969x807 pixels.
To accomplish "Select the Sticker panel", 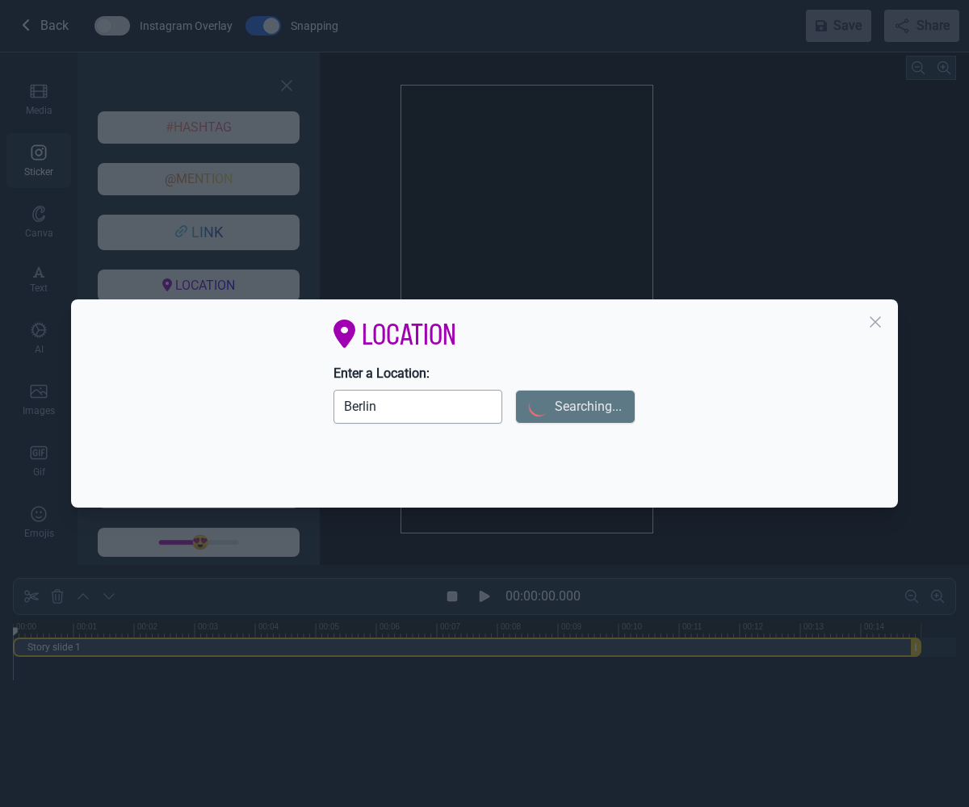I will (x=38, y=160).
